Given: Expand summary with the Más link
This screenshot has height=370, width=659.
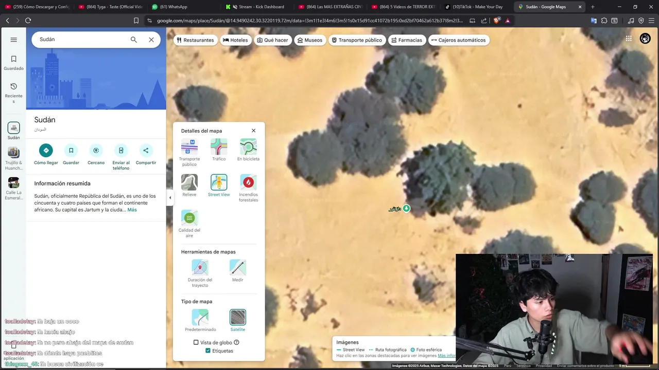Looking at the screenshot, I should tap(132, 210).
